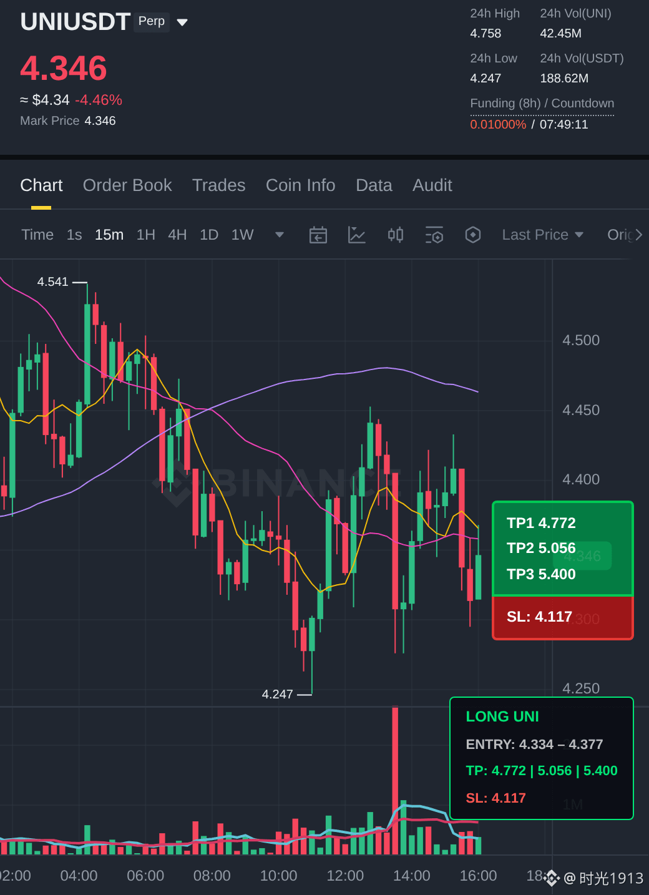Expand more time intervals dropdown arrow
The width and height of the screenshot is (649, 895).
280,235
